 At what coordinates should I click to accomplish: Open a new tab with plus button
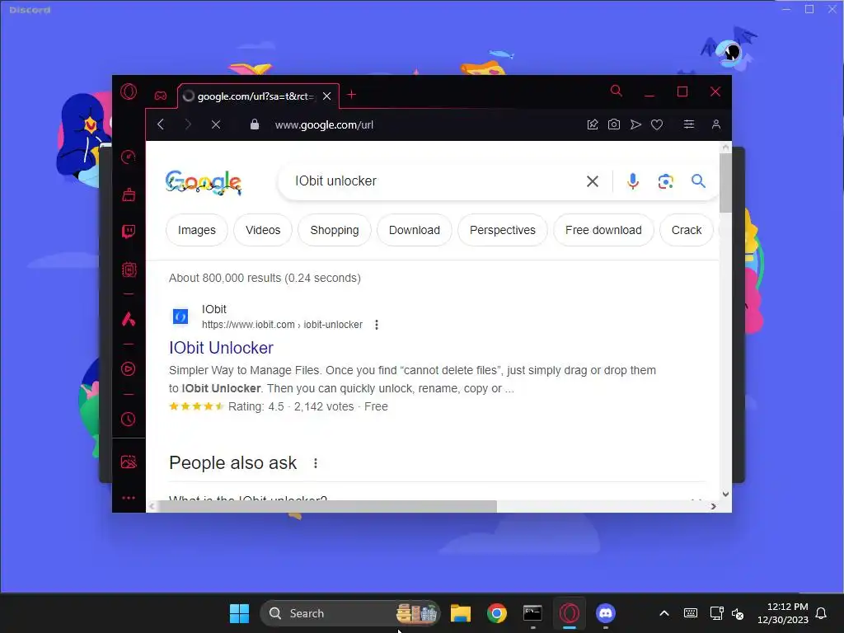point(351,95)
